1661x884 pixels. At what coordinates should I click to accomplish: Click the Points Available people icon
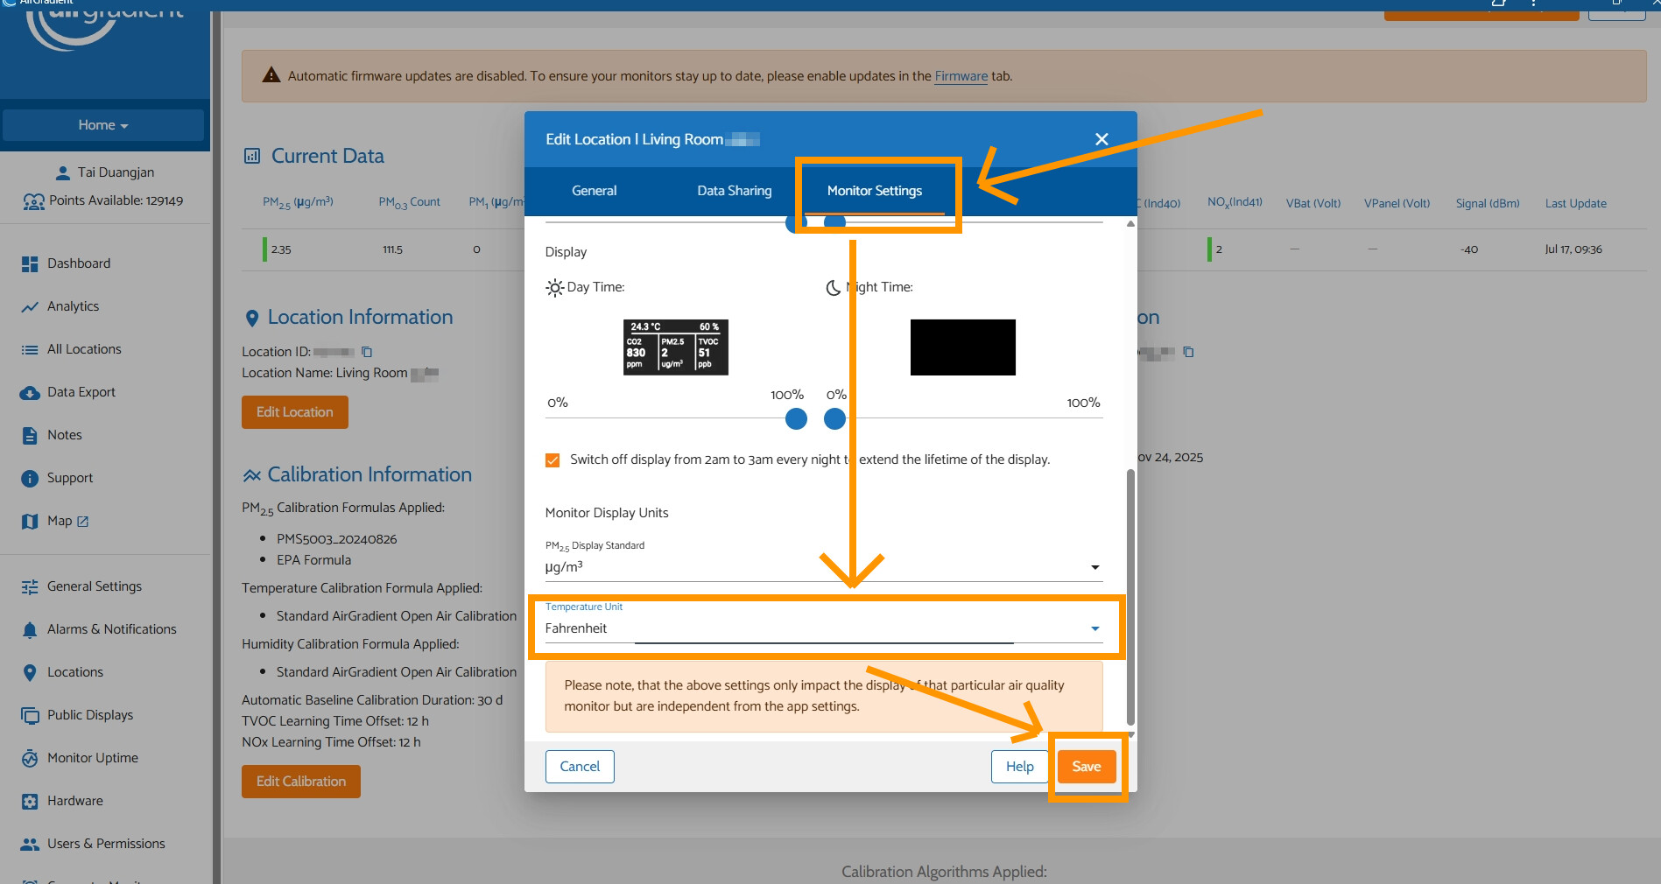point(33,202)
